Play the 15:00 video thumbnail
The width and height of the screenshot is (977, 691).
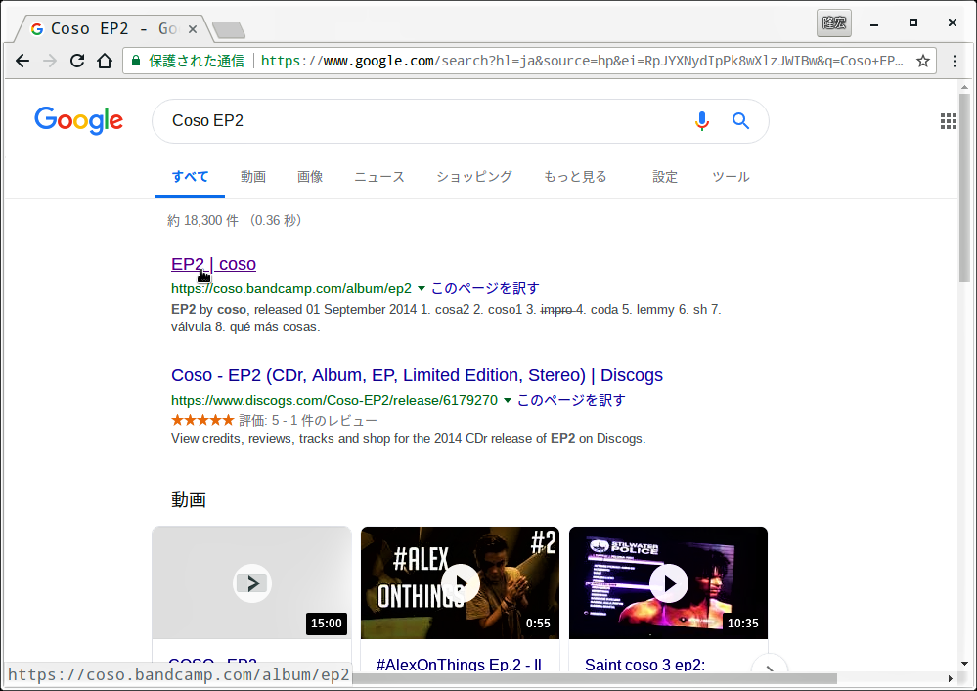251,583
